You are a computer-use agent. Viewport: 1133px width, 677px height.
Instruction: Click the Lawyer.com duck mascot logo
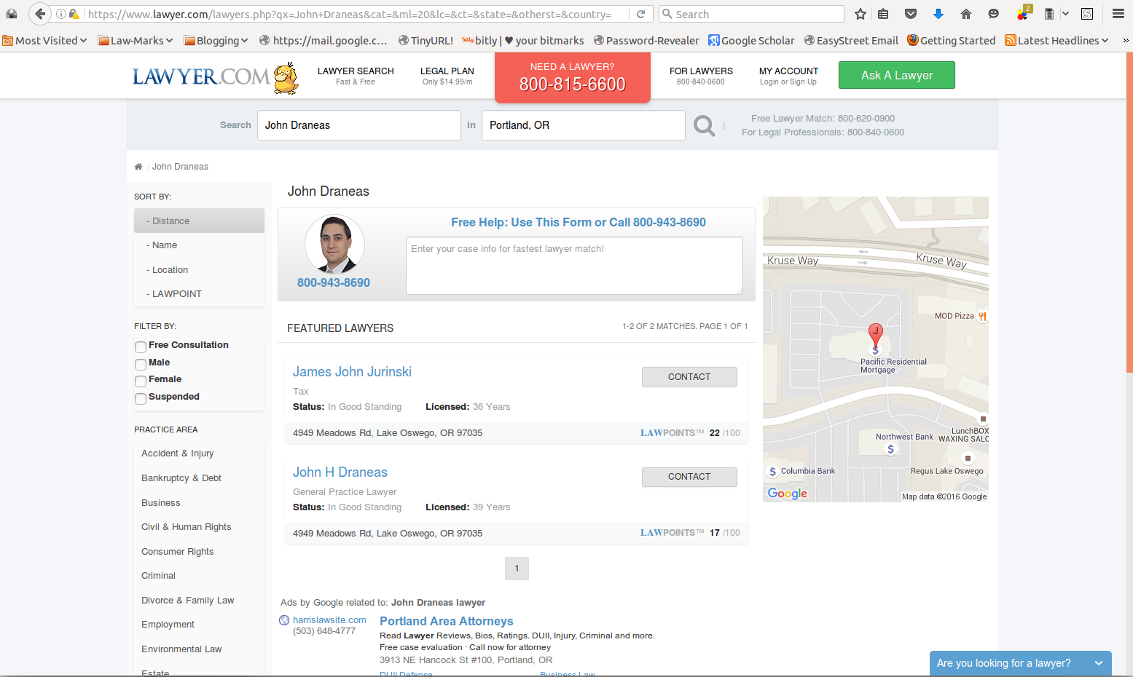pyautogui.click(x=286, y=78)
